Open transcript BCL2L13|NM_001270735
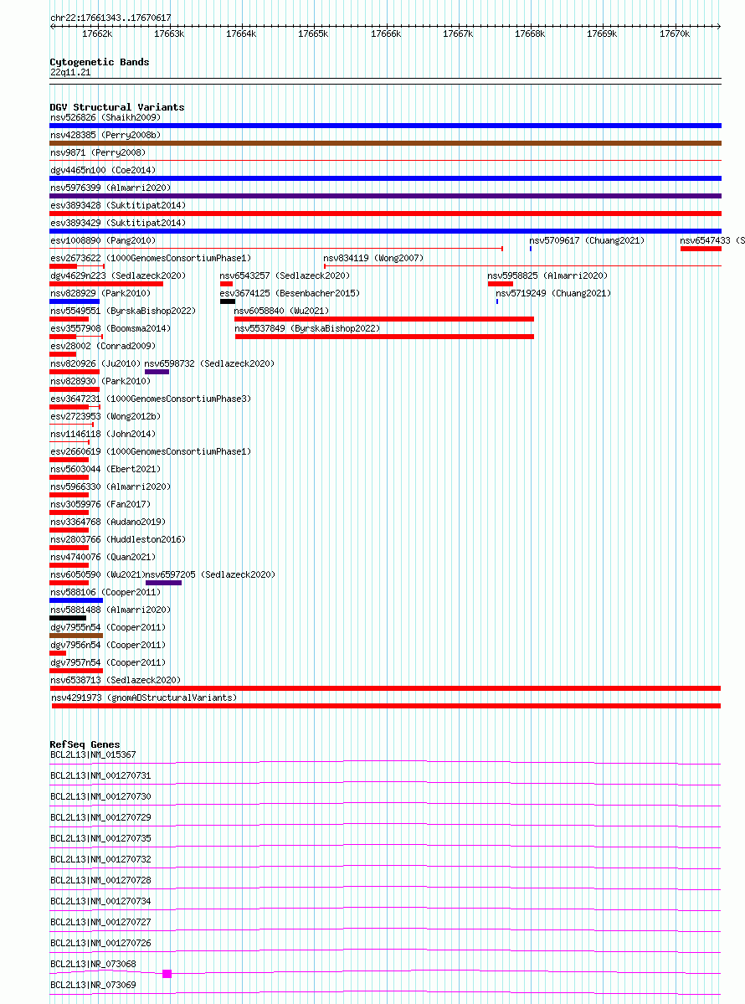Screen dimensions: 745x1004 coord(100,839)
